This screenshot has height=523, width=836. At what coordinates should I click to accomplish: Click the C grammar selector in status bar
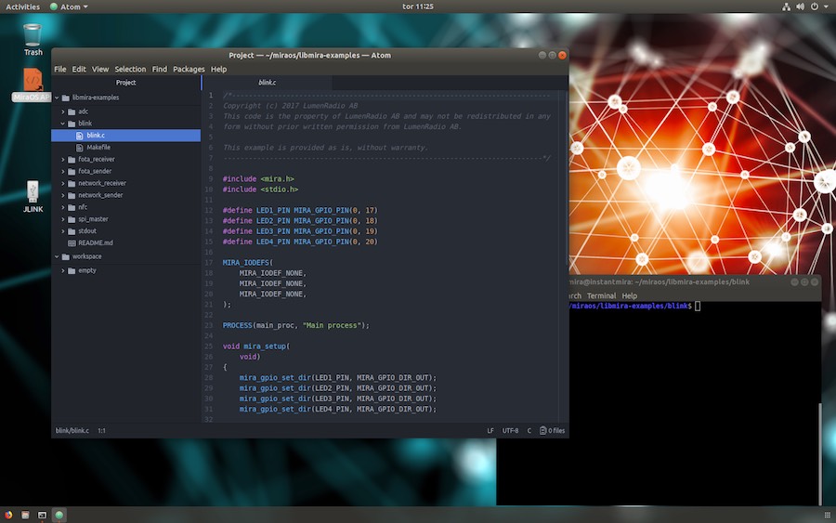[x=529, y=431]
